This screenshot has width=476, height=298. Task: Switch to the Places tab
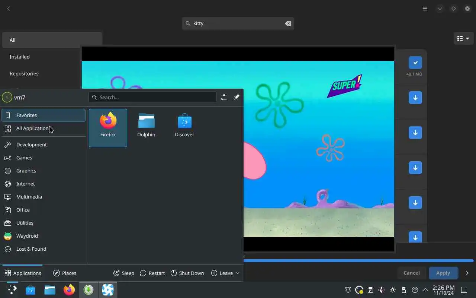pos(65,273)
